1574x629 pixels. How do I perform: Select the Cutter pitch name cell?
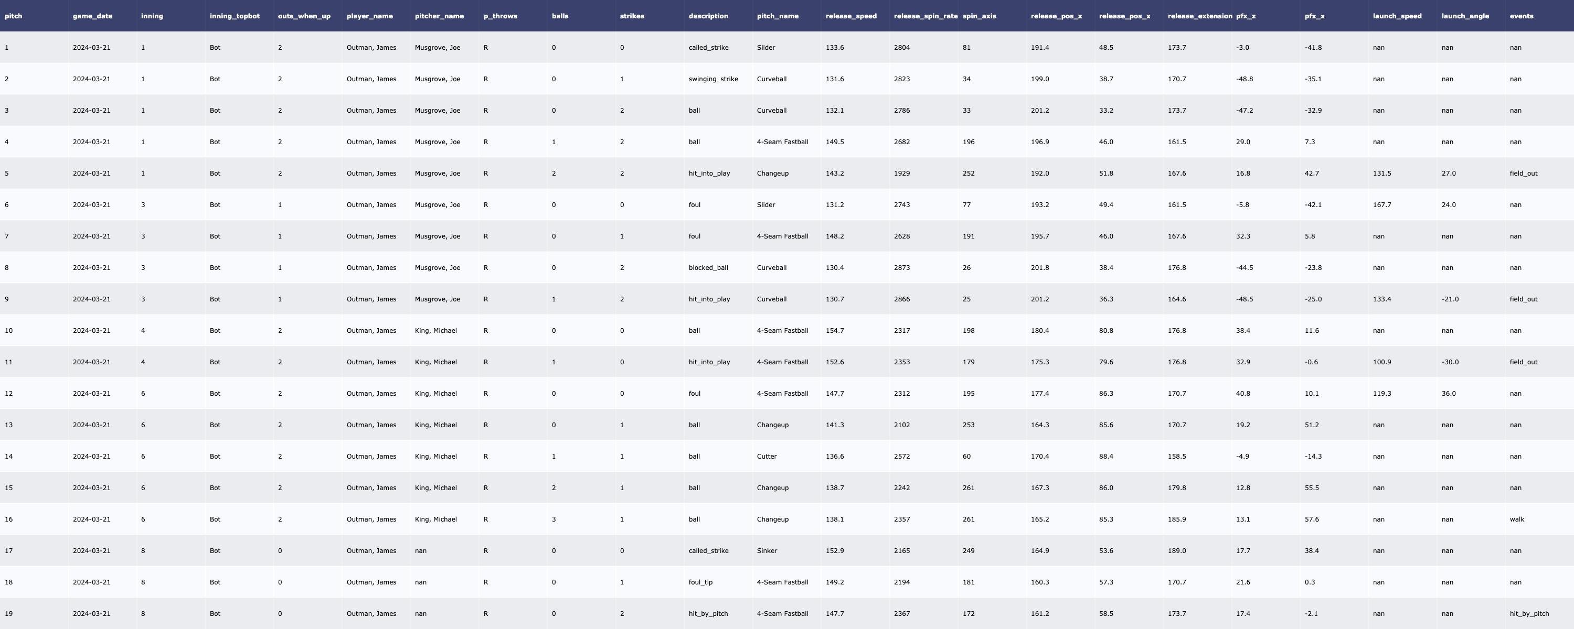[x=766, y=456]
